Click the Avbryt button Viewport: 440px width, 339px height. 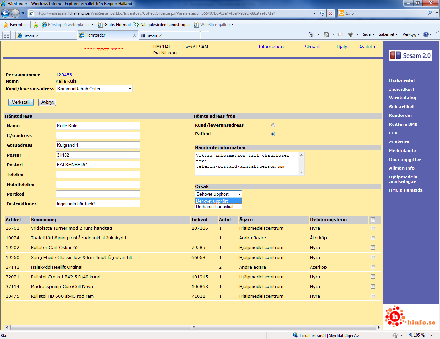47,102
